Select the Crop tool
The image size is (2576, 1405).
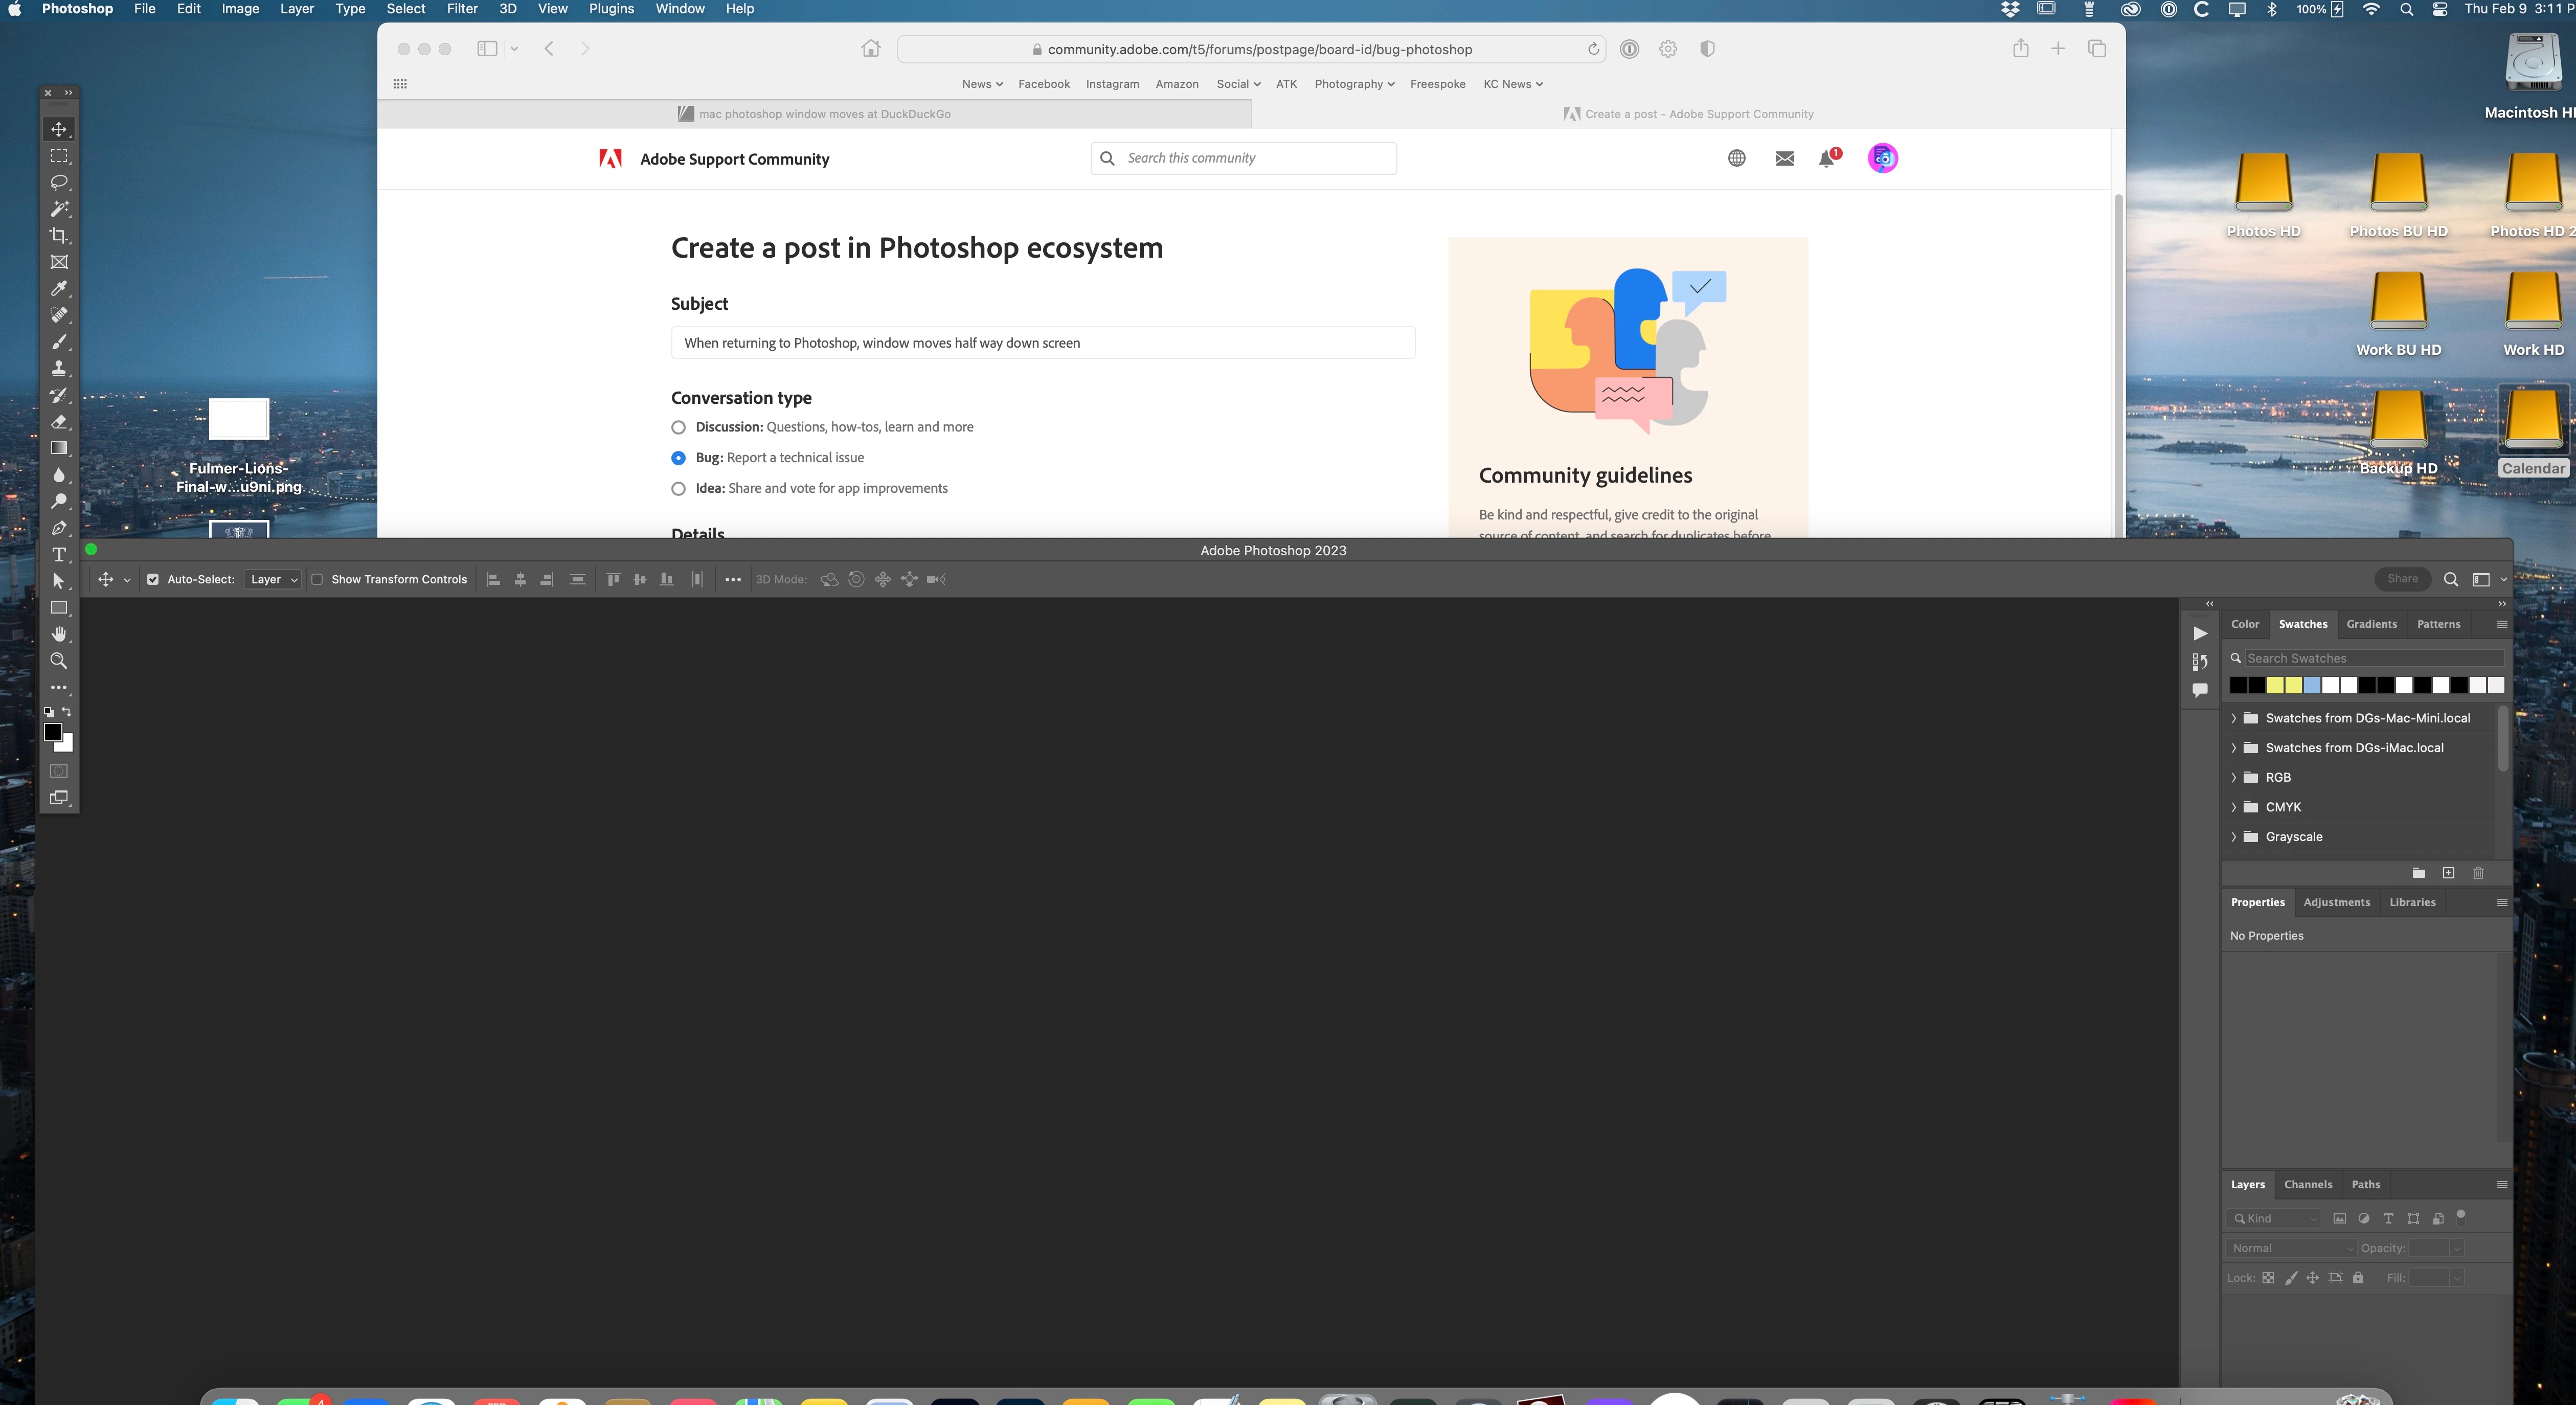59,236
